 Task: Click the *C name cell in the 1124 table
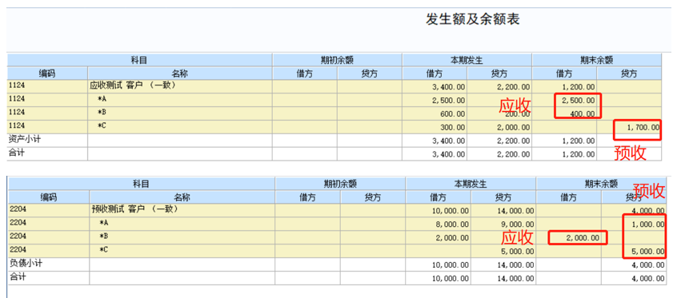(x=180, y=127)
